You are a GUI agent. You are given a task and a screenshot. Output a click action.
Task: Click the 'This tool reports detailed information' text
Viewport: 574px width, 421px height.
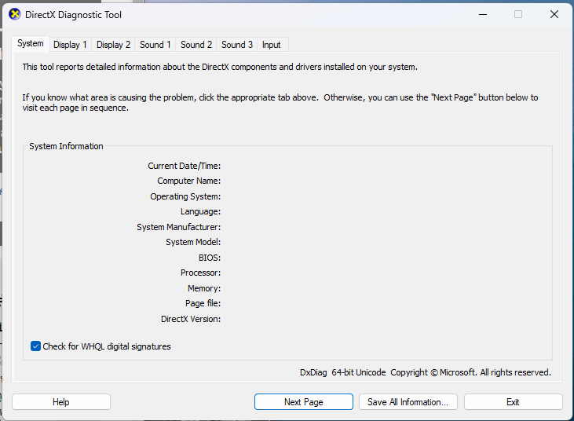[x=220, y=67]
